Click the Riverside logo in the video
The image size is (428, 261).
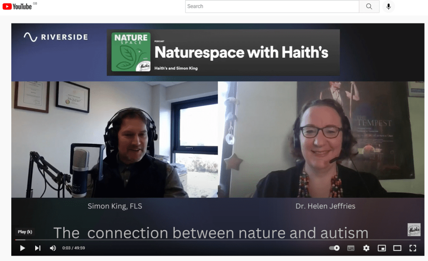[56, 37]
